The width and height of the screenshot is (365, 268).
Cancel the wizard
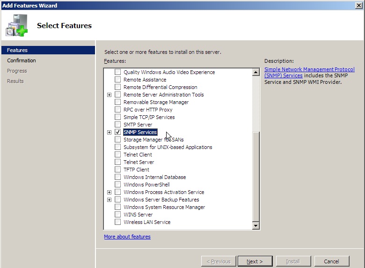tap(331, 261)
